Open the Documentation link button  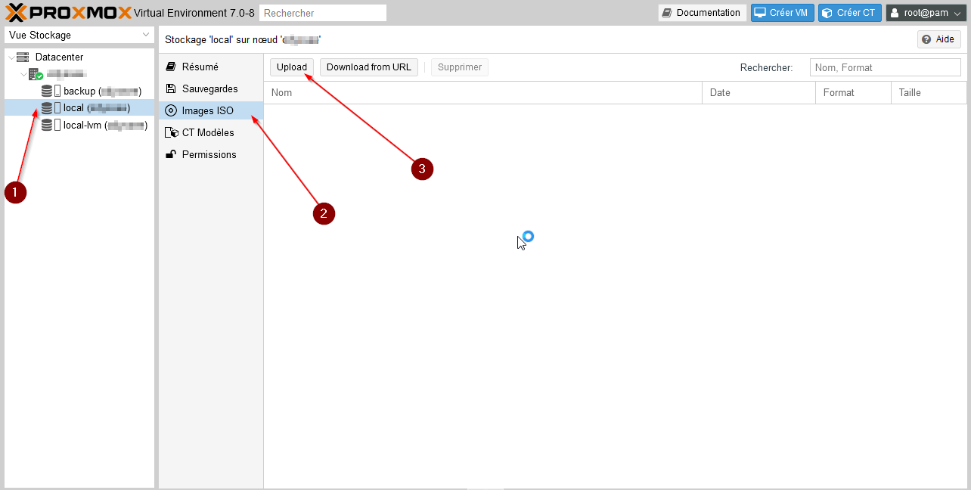tap(701, 13)
